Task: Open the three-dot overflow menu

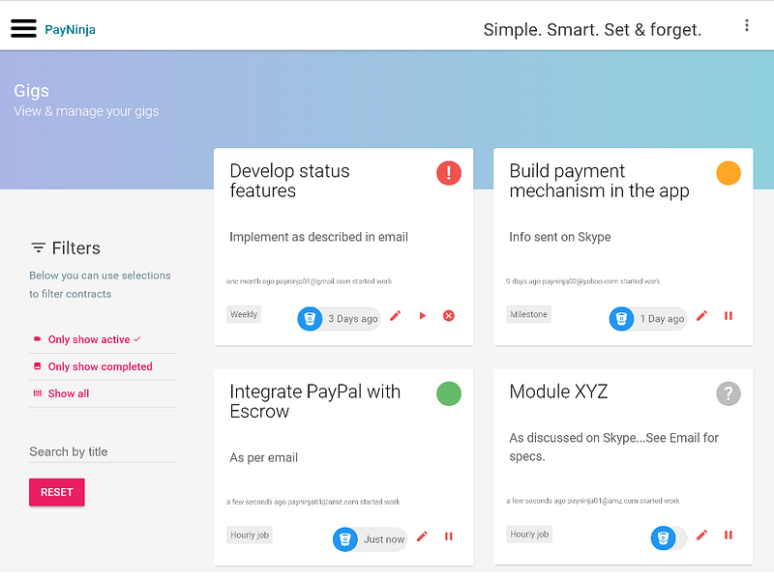Action: (x=746, y=26)
